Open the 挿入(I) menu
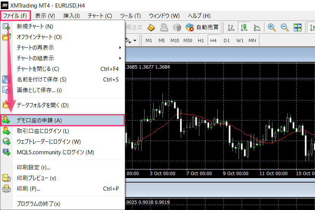 (x=71, y=16)
